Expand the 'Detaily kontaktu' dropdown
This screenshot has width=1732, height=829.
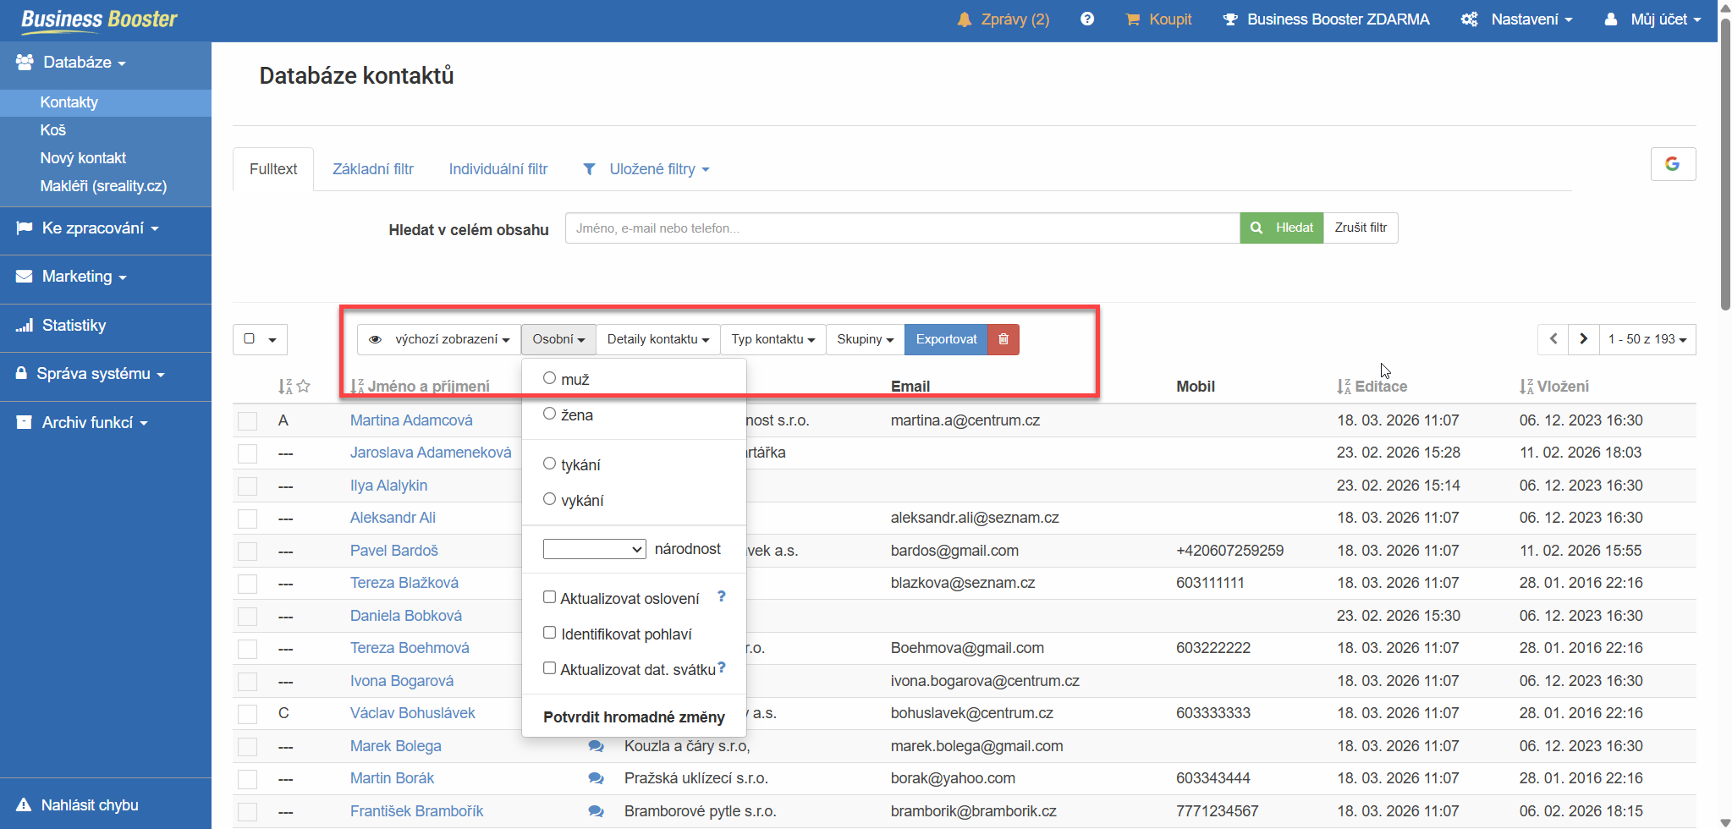pos(657,339)
